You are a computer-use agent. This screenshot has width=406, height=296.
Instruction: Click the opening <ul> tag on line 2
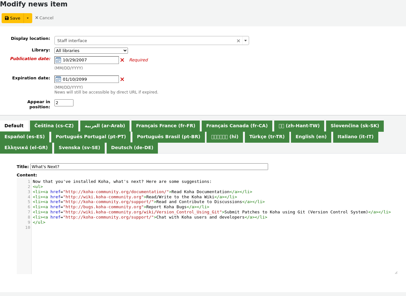tap(38, 187)
